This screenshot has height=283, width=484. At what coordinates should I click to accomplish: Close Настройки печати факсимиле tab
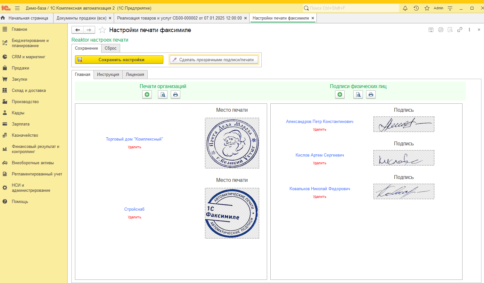click(313, 18)
